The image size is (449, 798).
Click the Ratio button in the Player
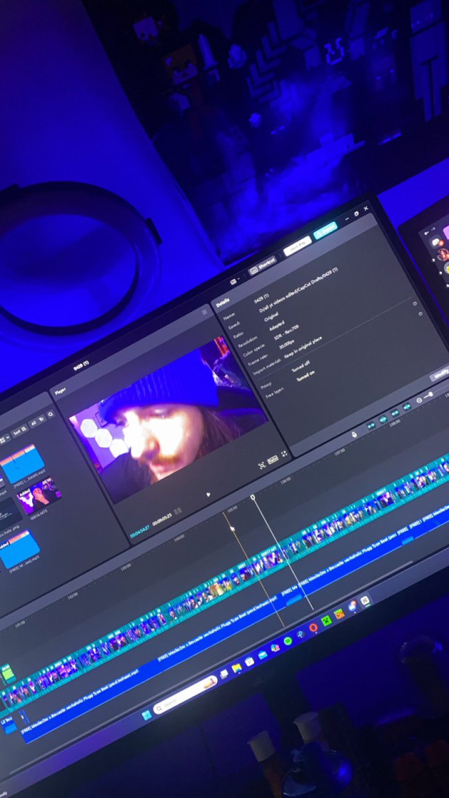pos(272,460)
